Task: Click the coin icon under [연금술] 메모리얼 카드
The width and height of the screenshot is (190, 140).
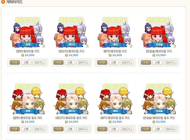Action: coord(154,55)
